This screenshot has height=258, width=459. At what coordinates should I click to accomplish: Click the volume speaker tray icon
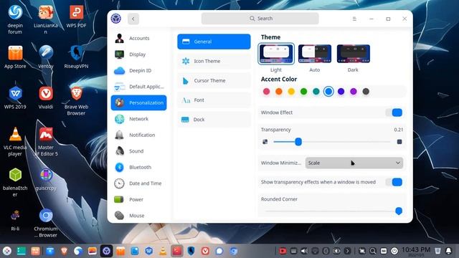click(x=304, y=251)
